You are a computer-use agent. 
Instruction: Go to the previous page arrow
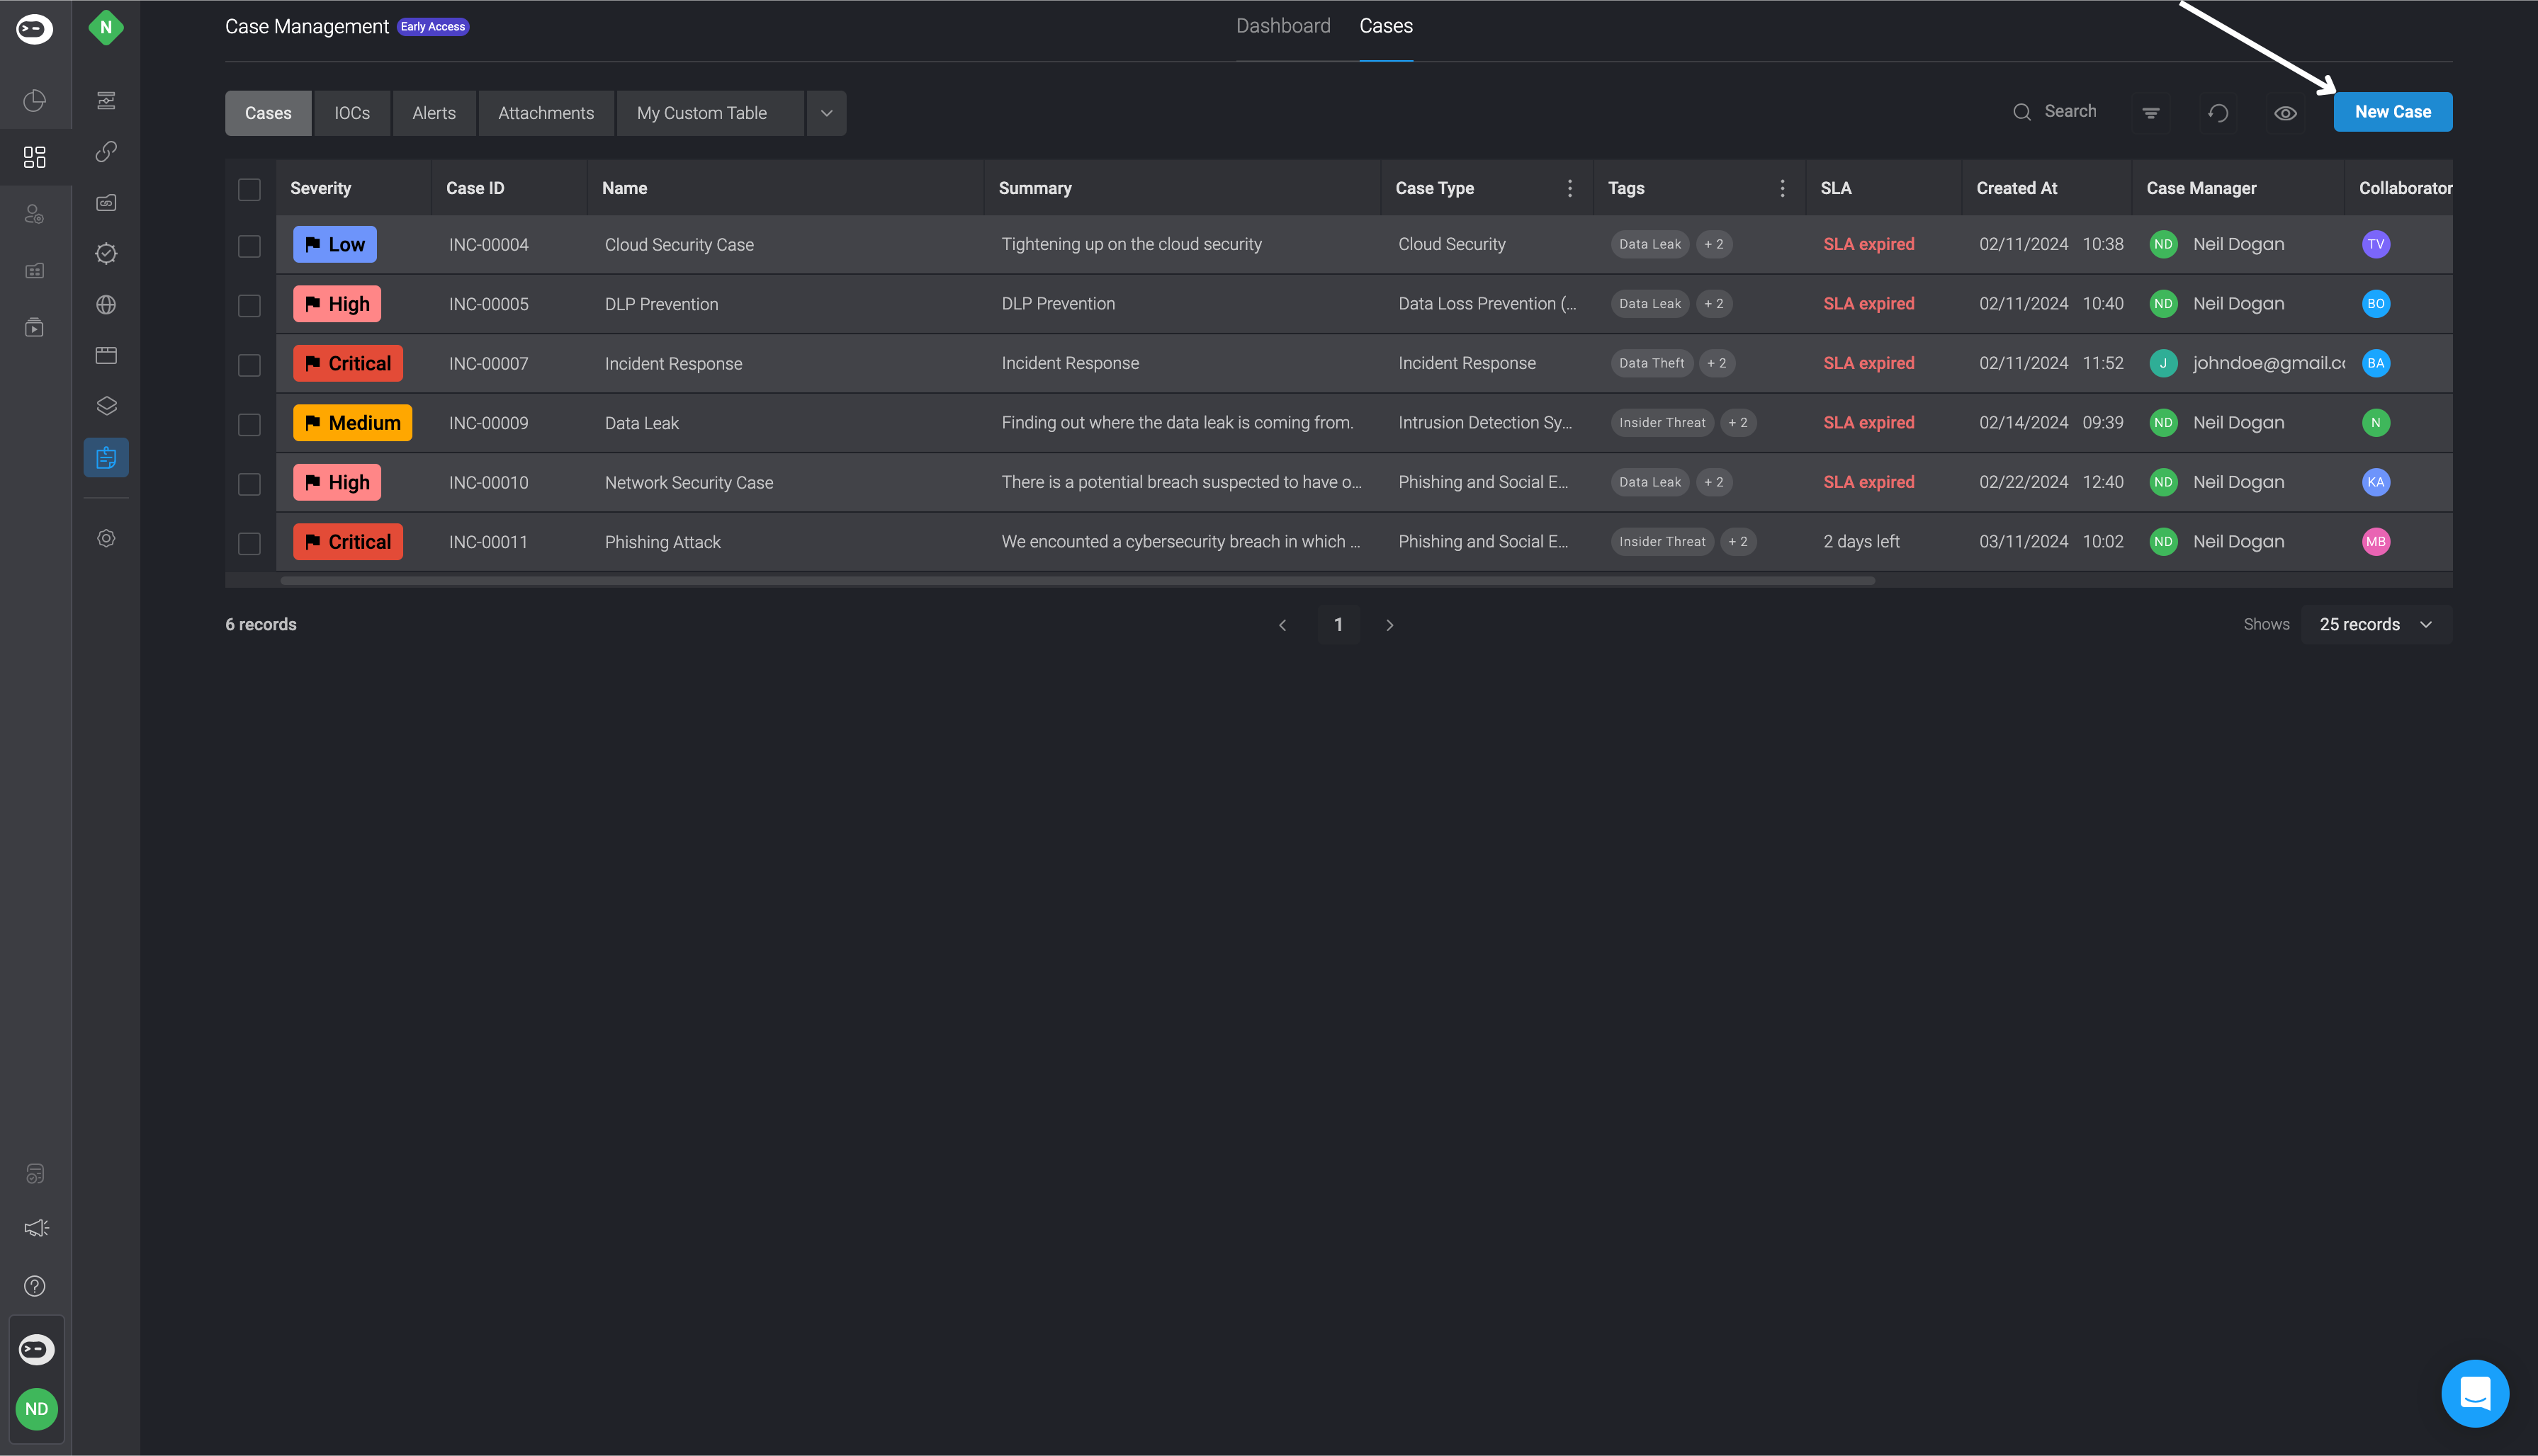coord(1282,625)
